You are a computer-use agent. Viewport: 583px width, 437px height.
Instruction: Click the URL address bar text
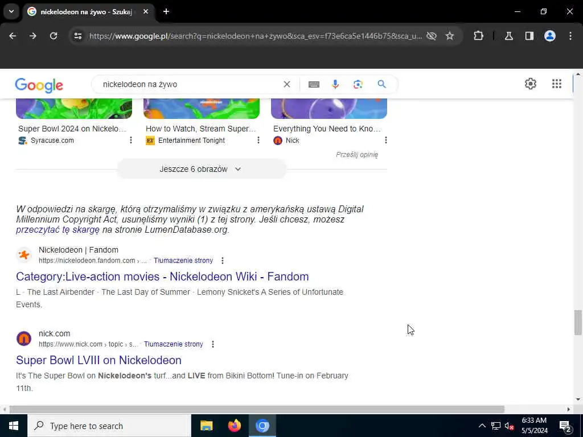[x=256, y=36]
